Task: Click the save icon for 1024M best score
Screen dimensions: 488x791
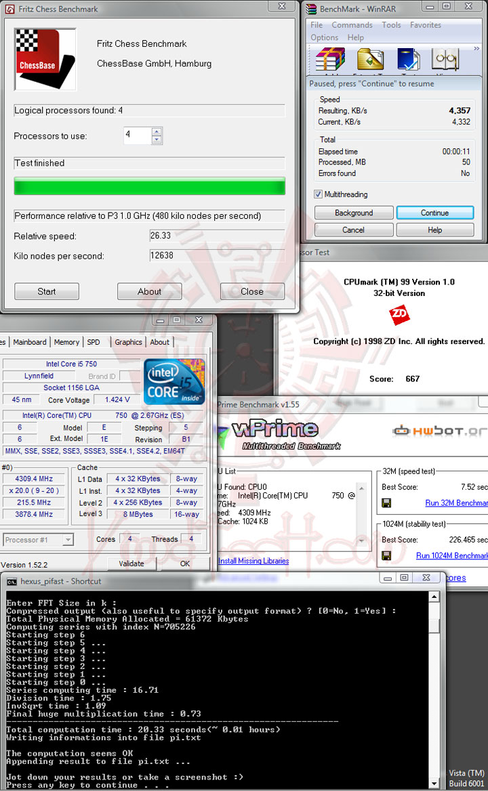Action: [386, 555]
